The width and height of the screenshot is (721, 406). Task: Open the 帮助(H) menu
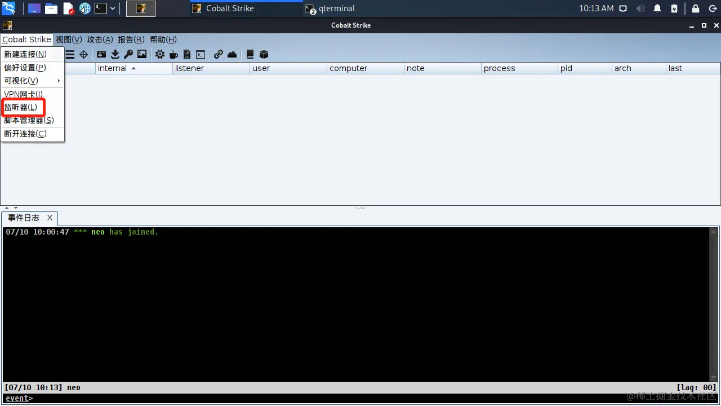pos(163,39)
